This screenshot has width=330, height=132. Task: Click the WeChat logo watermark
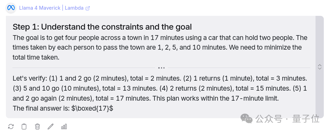(x=247, y=119)
